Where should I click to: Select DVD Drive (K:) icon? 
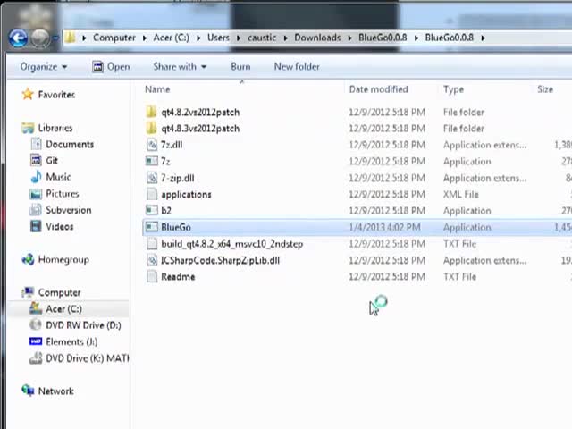tap(36, 358)
